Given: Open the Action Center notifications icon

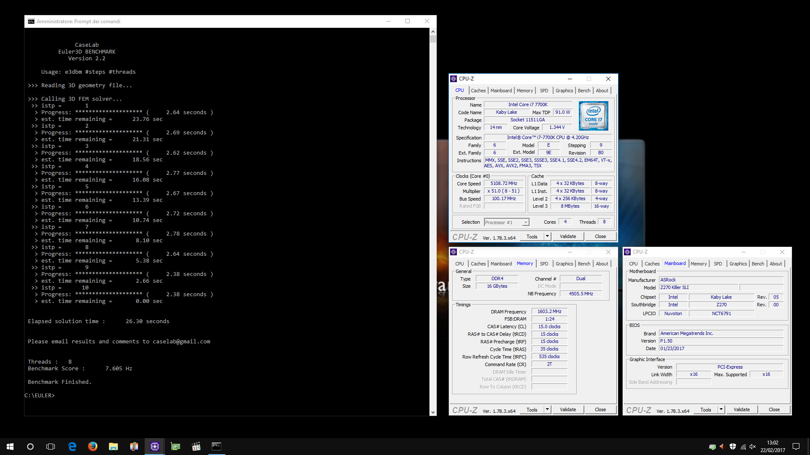Looking at the screenshot, I should [x=796, y=447].
